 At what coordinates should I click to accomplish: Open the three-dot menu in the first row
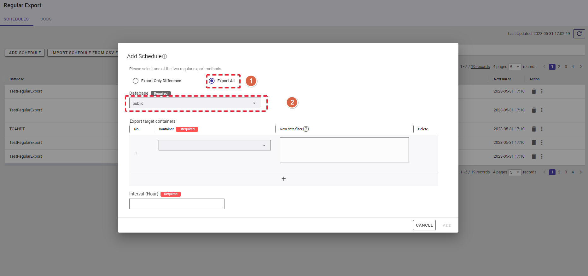click(x=542, y=91)
